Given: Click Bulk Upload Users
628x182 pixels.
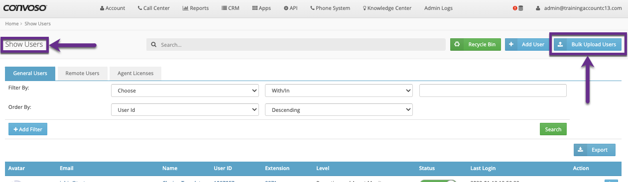Looking at the screenshot, I should pos(588,44).
